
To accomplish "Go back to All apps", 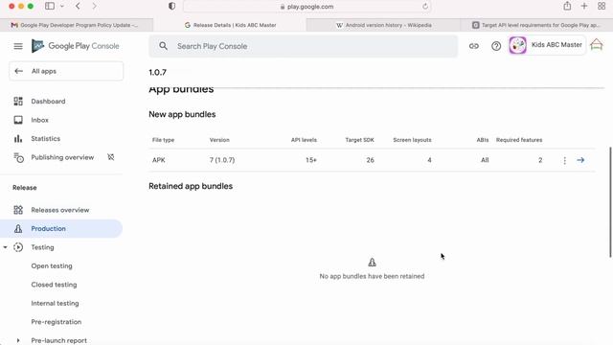I will click(x=66, y=71).
